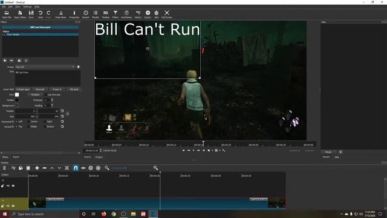
Task: Lock the V1 track
Action: (x=2, y=206)
